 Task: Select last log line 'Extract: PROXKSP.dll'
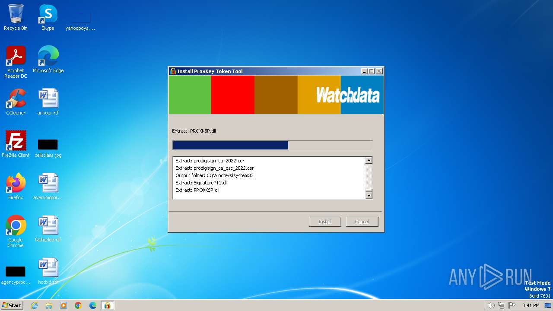pos(197,190)
